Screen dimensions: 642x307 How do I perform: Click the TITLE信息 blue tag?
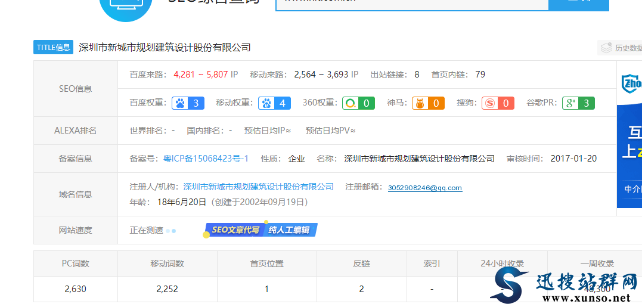tap(53, 48)
